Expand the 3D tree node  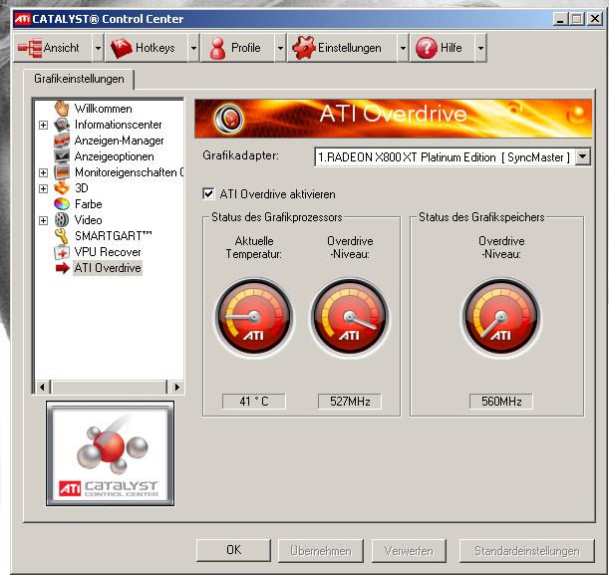pos(44,188)
